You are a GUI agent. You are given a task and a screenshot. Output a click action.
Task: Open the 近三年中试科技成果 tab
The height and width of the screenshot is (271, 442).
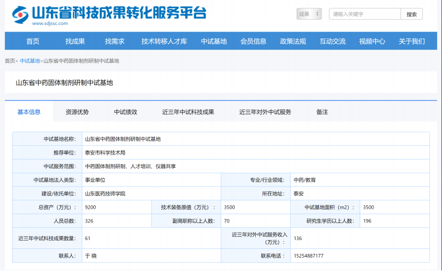(x=188, y=112)
